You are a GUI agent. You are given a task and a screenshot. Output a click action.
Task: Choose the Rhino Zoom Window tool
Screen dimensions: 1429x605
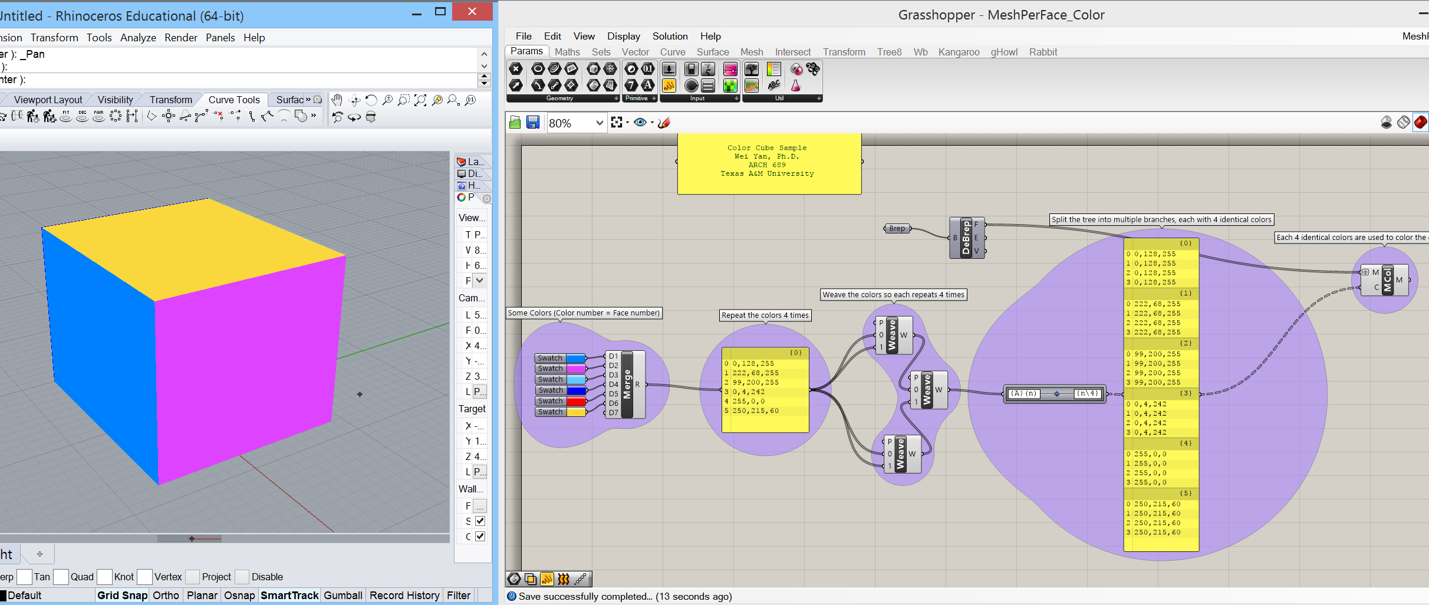pos(404,100)
